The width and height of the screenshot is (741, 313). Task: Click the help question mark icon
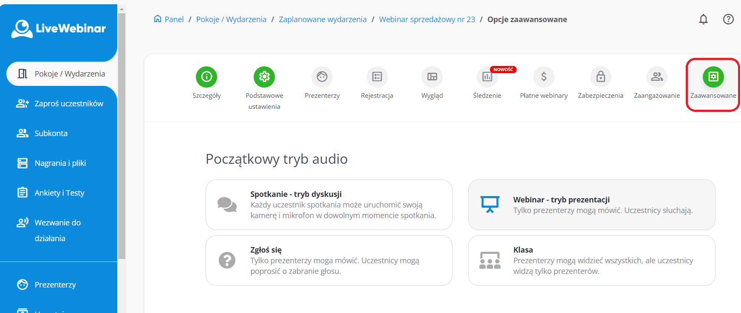pyautogui.click(x=728, y=20)
